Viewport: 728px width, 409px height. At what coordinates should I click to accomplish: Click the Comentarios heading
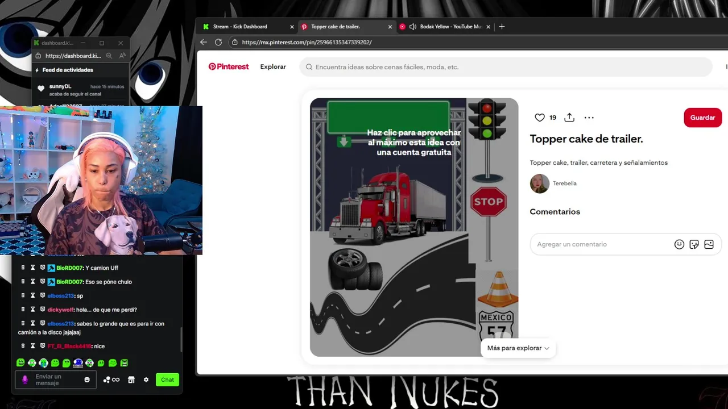tap(555, 211)
